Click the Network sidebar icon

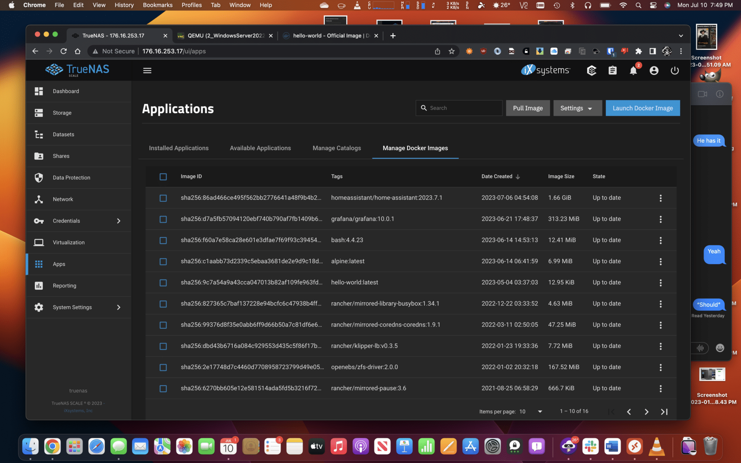tap(39, 199)
